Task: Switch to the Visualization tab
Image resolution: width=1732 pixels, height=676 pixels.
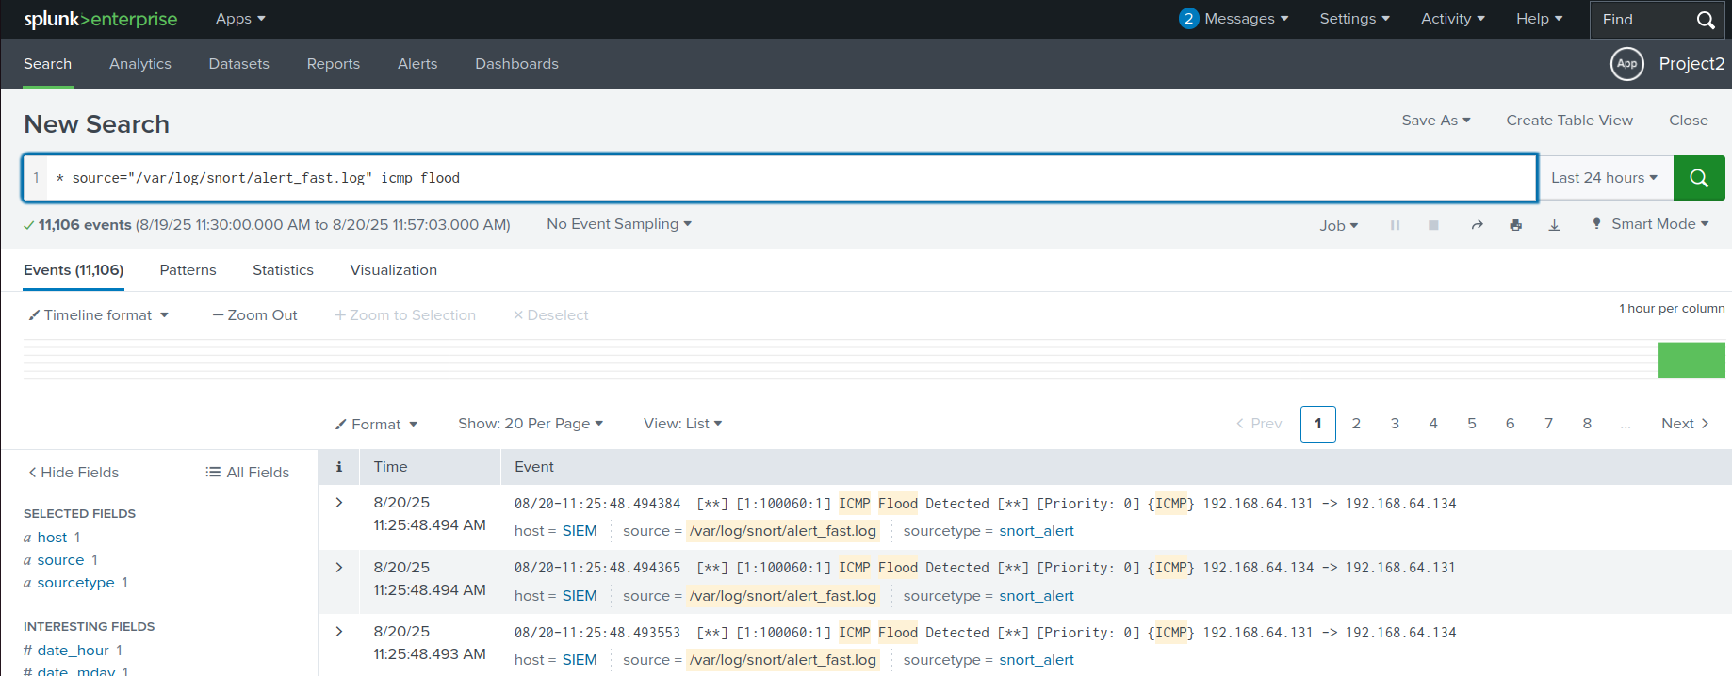Action: click(394, 270)
